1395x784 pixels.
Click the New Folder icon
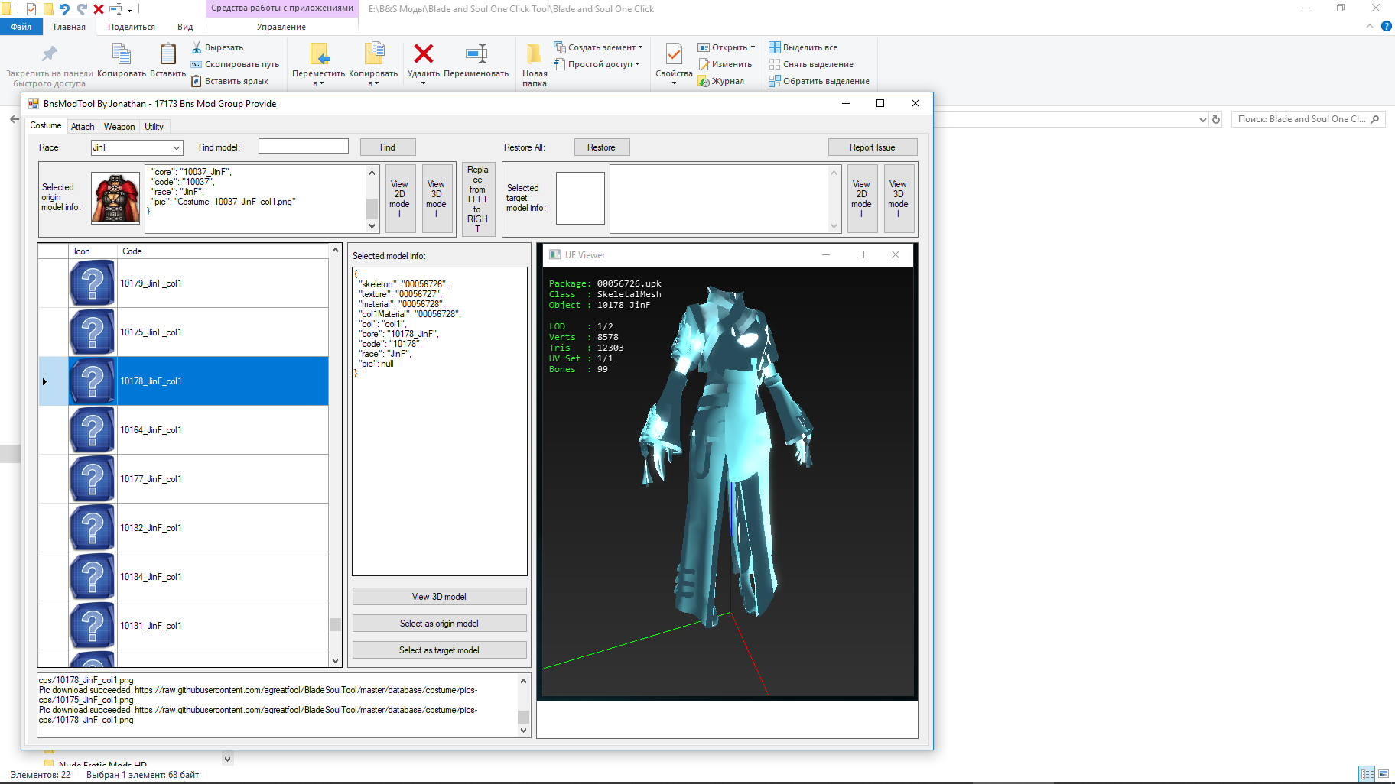pos(535,54)
